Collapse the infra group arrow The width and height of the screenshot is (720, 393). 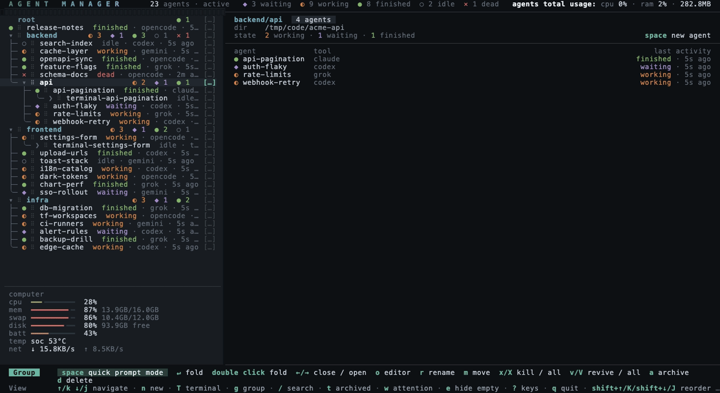click(x=11, y=200)
